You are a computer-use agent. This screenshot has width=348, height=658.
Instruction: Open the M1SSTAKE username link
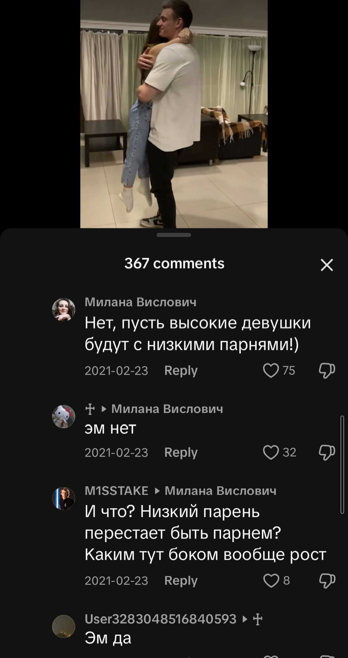[x=117, y=491]
